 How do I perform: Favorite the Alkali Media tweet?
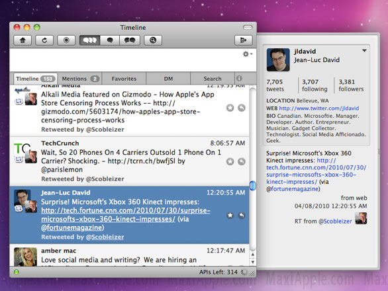(x=230, y=108)
